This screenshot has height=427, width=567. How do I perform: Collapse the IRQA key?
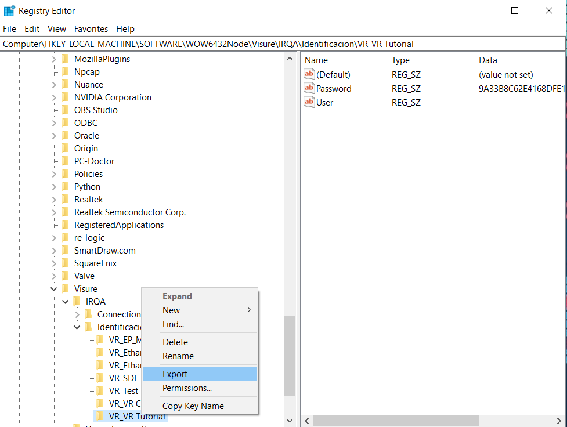(66, 302)
